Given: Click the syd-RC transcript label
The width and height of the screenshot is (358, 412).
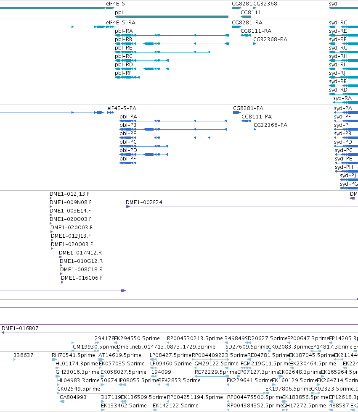Looking at the screenshot, I should point(338,23).
